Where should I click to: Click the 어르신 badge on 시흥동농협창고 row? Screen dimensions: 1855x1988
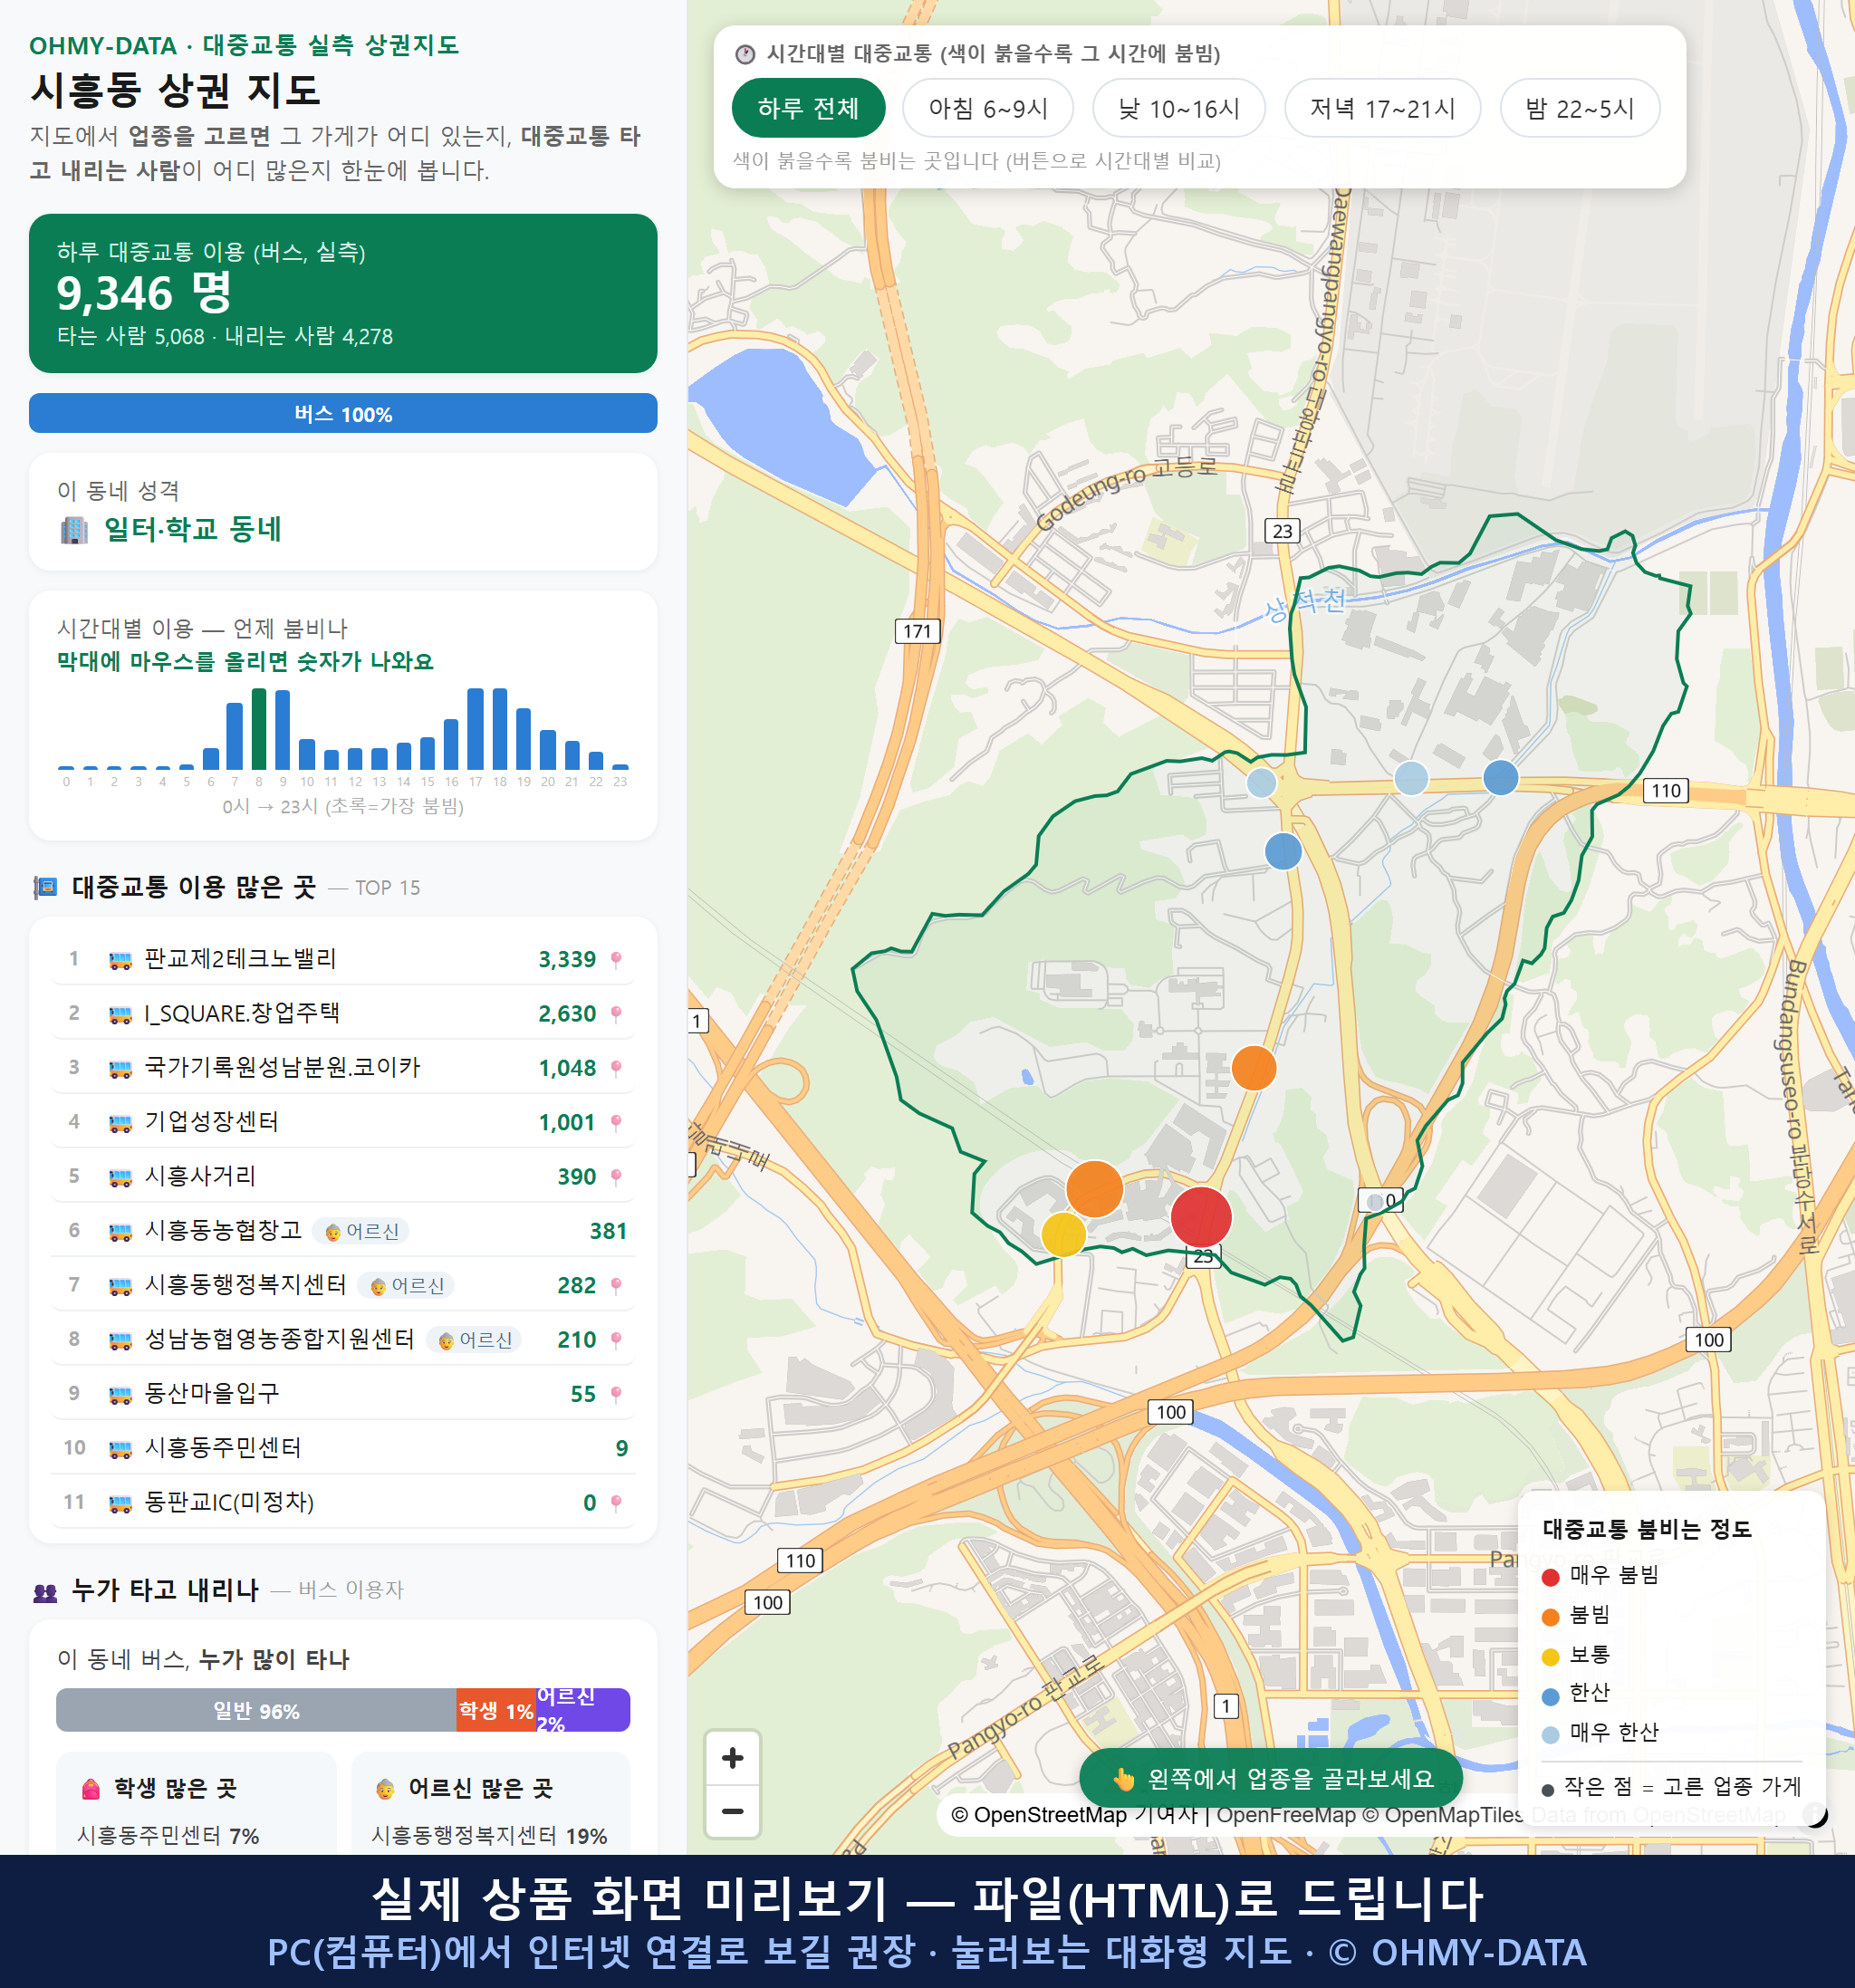[x=361, y=1231]
